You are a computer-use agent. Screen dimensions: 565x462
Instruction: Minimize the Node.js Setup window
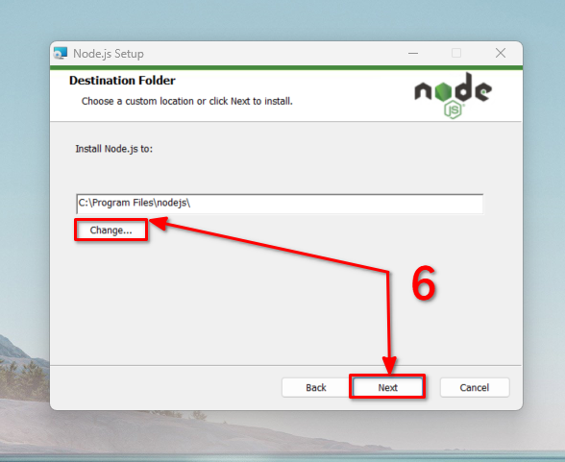413,53
